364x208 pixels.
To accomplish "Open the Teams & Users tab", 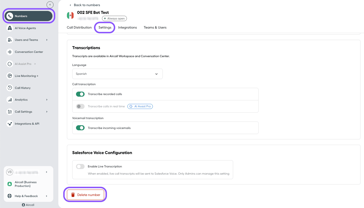I will point(155,27).
